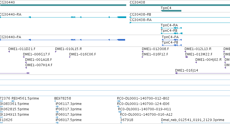Open the 367918 EST feature
The height and width of the screenshot is (124, 230).
tap(121, 123)
